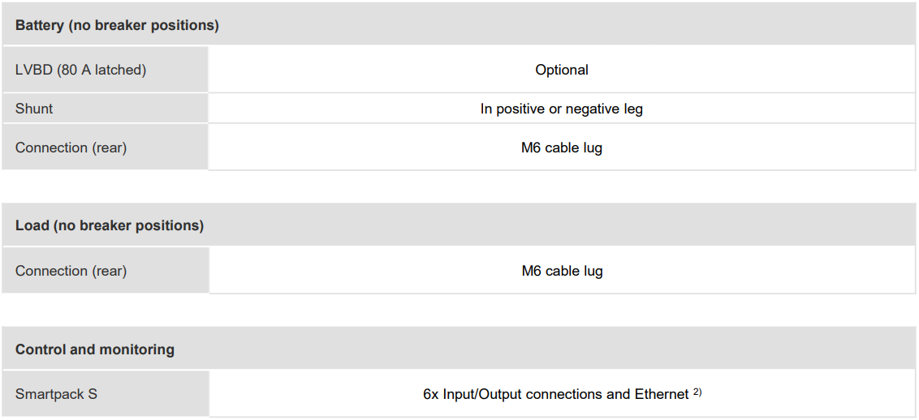Click the '6x Input/Output connections and Ethernet' text

click(555, 394)
